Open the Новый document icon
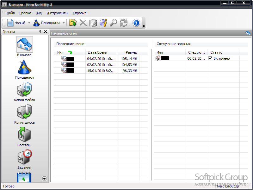The height and width of the screenshot is (190, 253). pos(10,23)
